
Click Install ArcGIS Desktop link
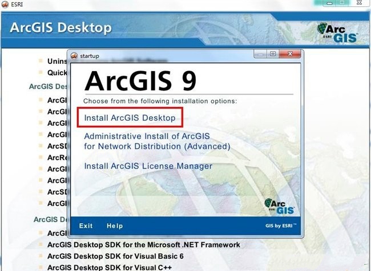(x=130, y=118)
